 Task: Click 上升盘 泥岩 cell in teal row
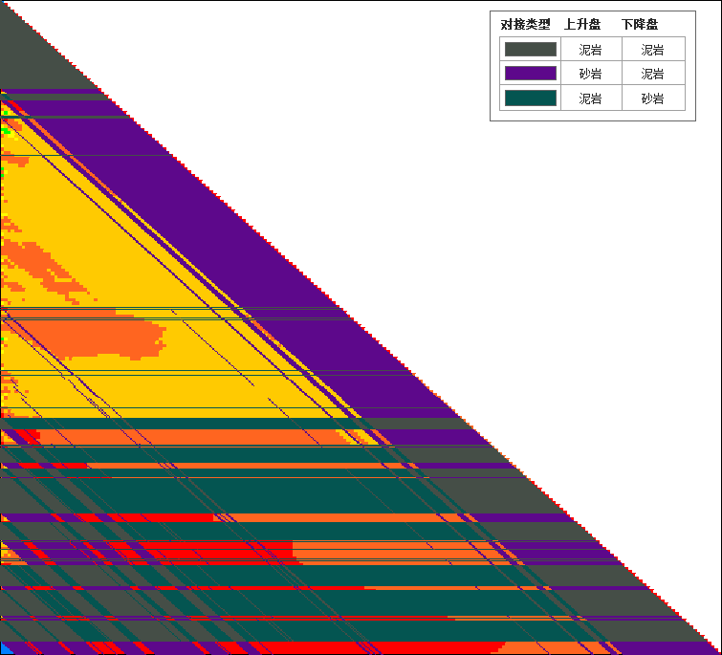[590, 98]
